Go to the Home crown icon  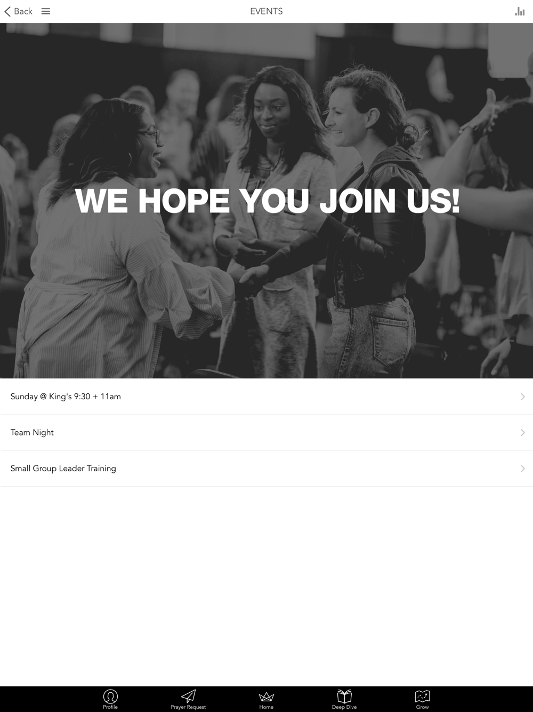(266, 697)
